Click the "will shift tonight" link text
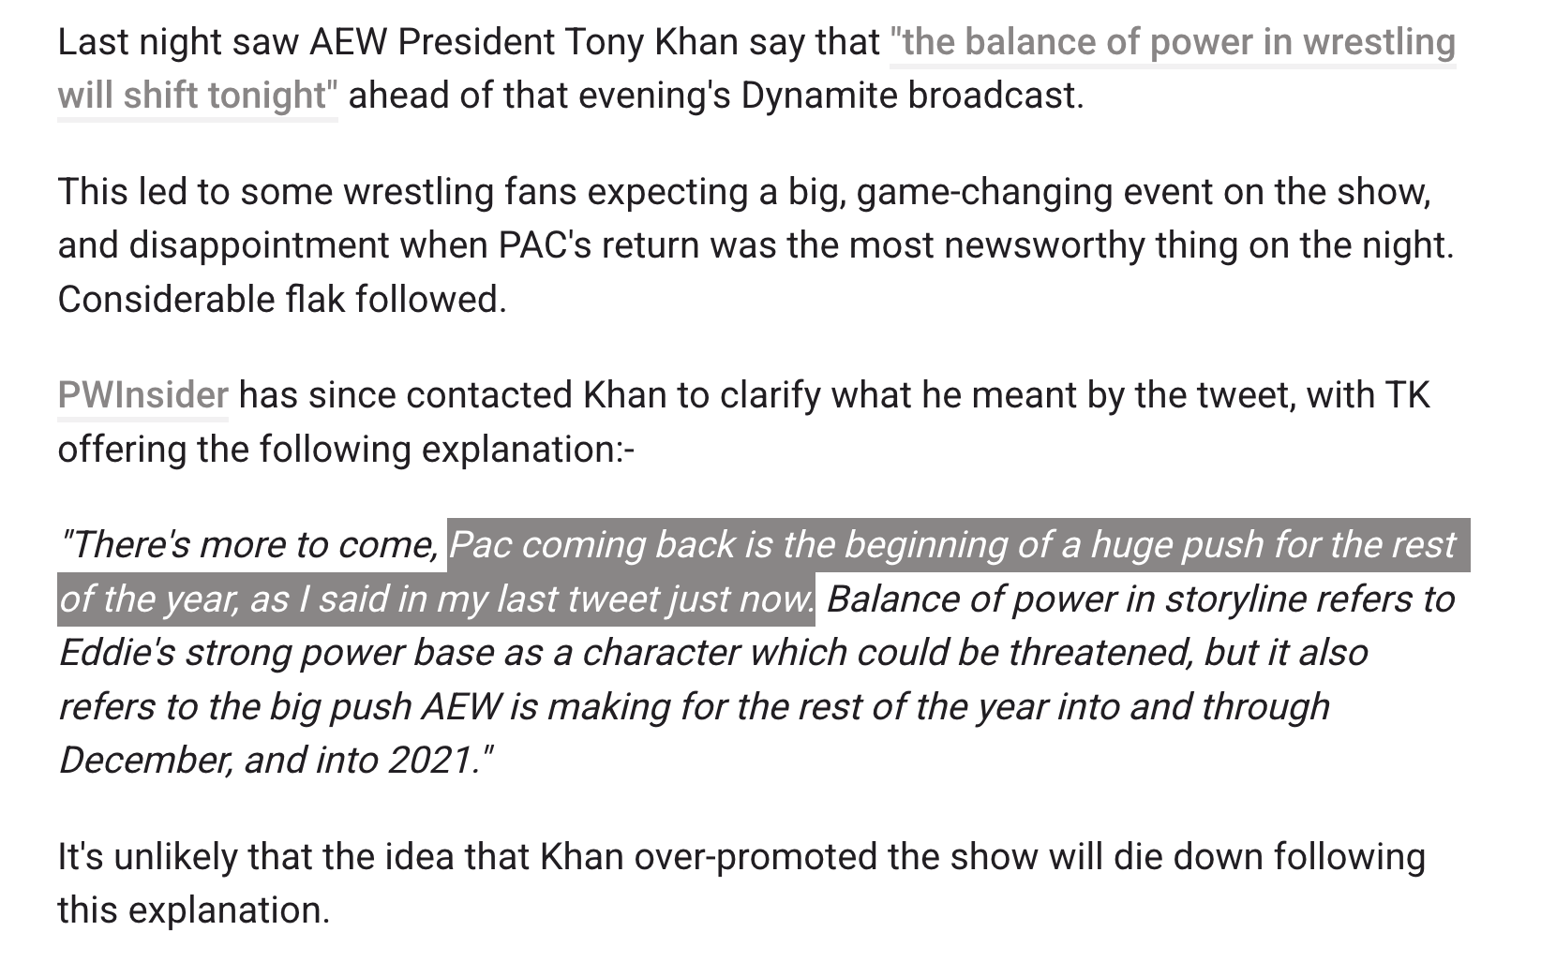1541x961 pixels. (x=198, y=96)
